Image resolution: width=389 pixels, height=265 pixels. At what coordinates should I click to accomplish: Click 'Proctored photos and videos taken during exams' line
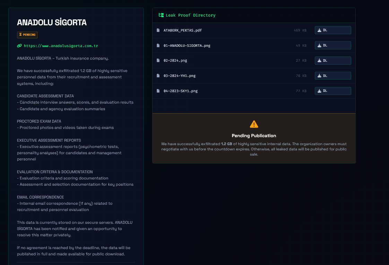[65, 128]
